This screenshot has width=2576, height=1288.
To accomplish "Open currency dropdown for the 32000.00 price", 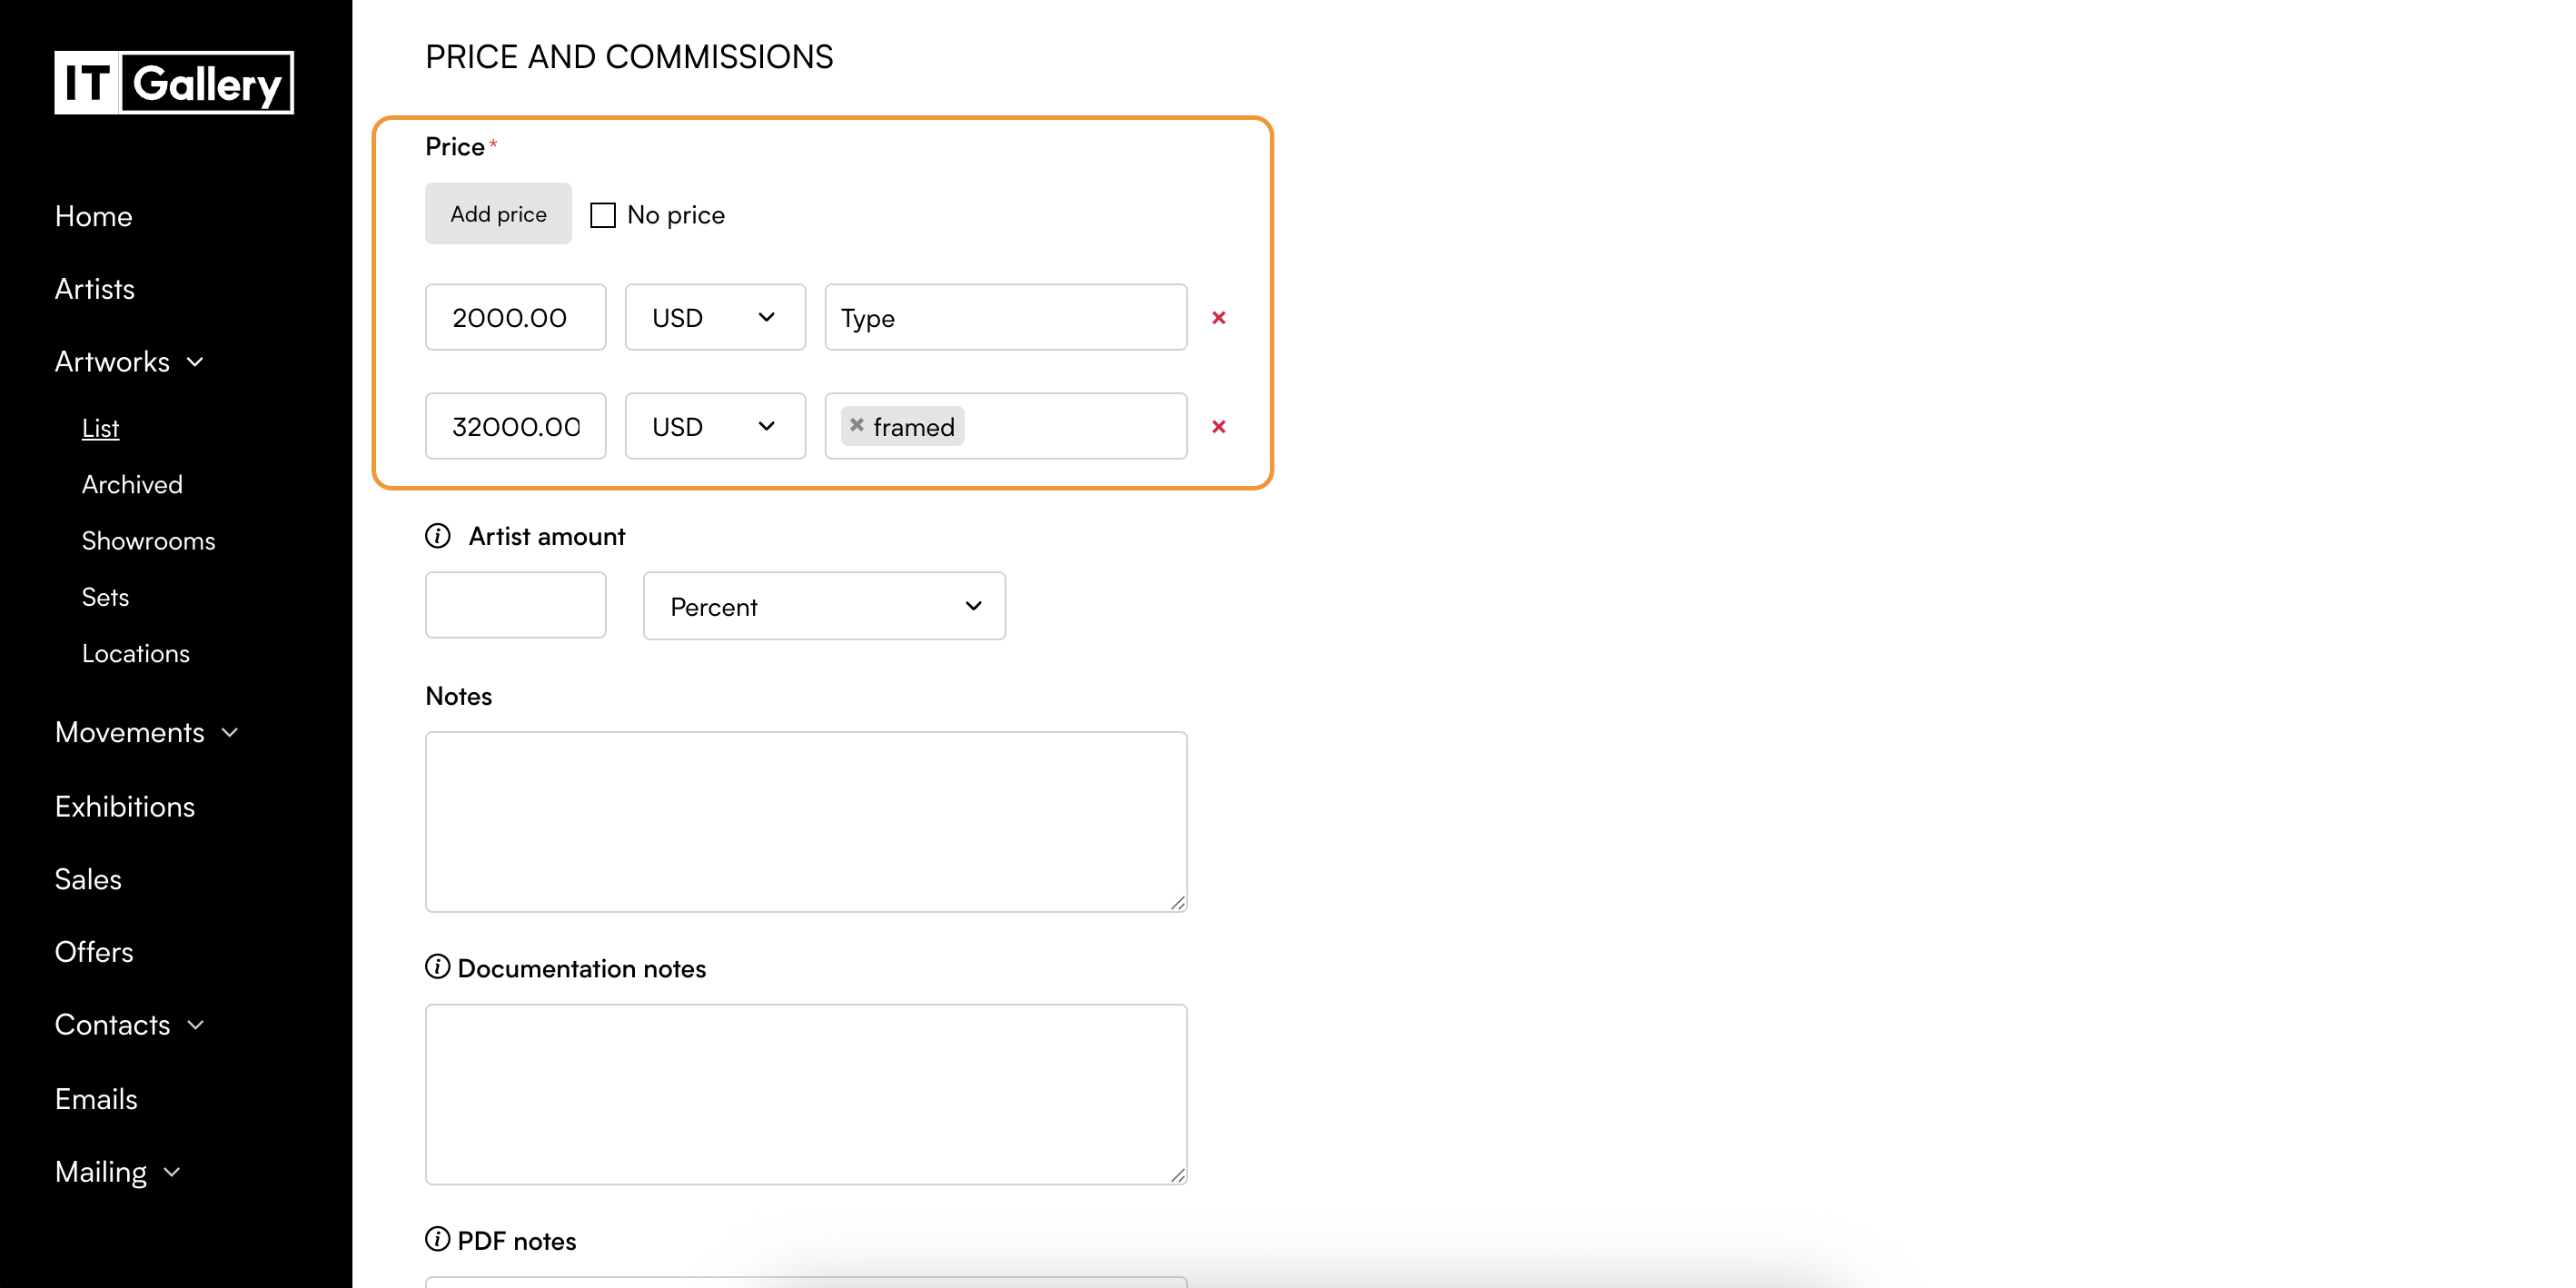I will coord(714,426).
